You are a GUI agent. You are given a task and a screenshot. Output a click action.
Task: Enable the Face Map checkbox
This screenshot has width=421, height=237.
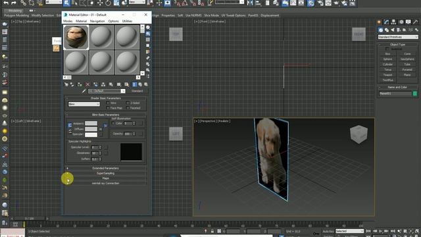[x=108, y=108]
